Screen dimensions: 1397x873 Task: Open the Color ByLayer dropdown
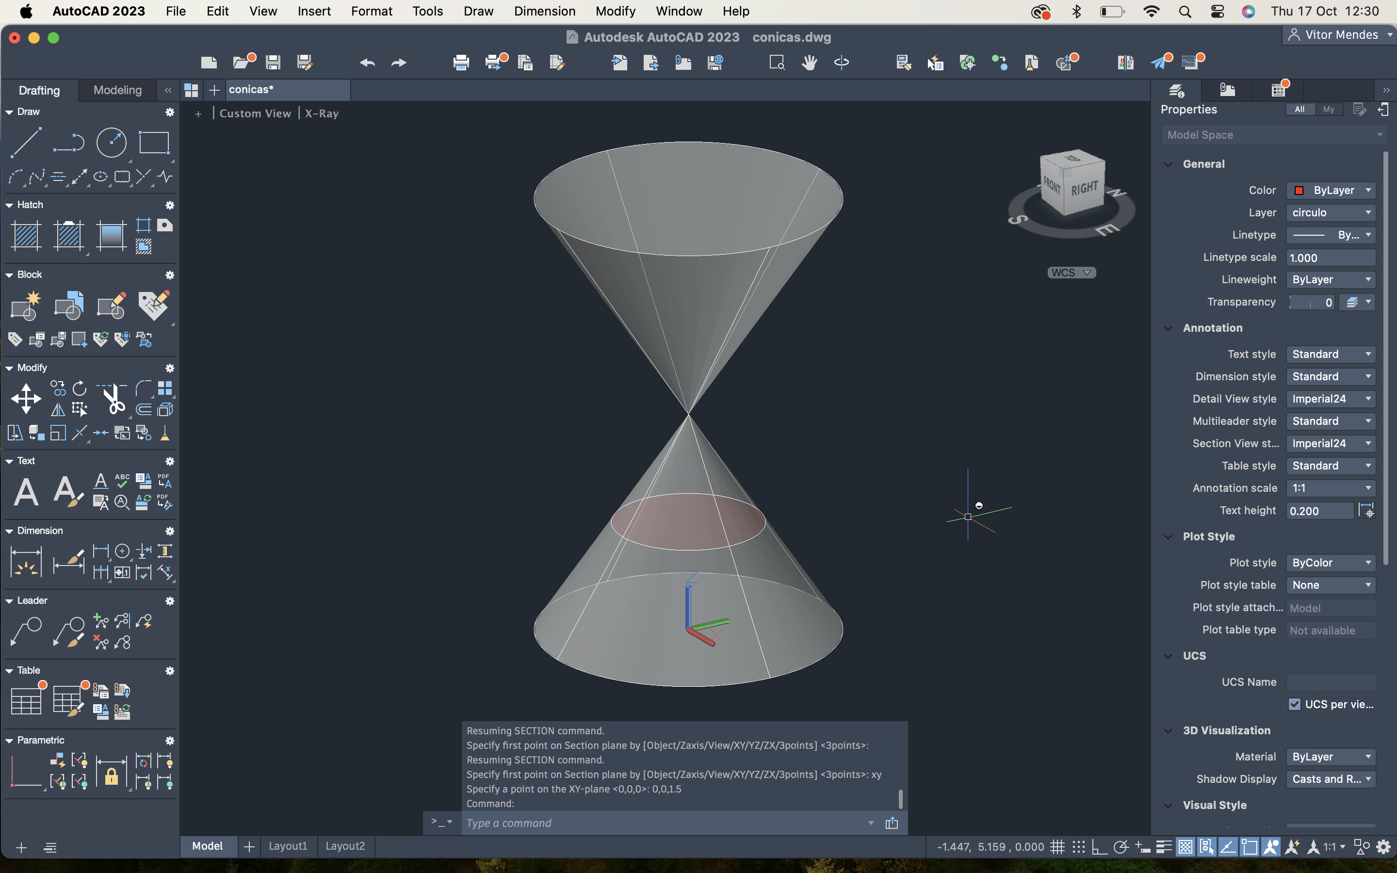[1331, 190]
